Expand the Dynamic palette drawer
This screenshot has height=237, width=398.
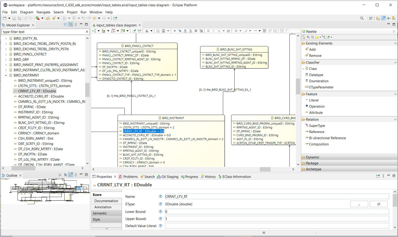point(312,157)
